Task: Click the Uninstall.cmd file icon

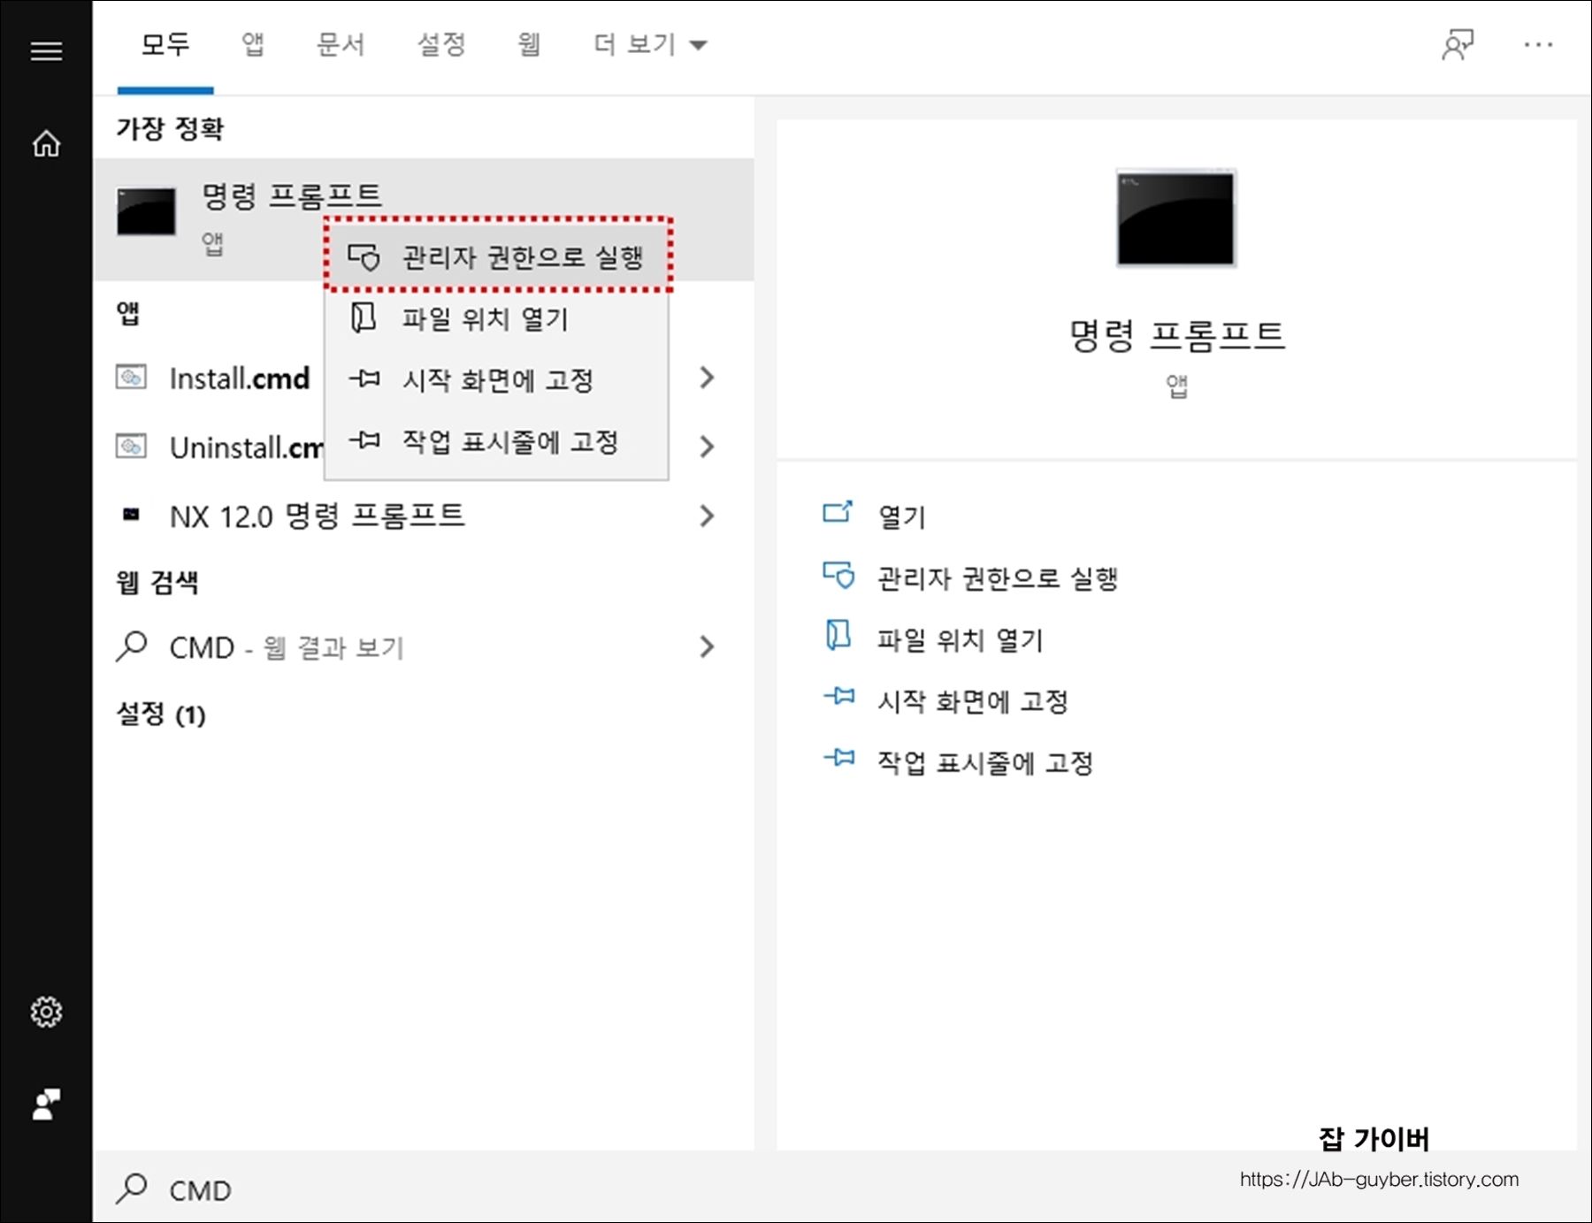Action: 131,447
